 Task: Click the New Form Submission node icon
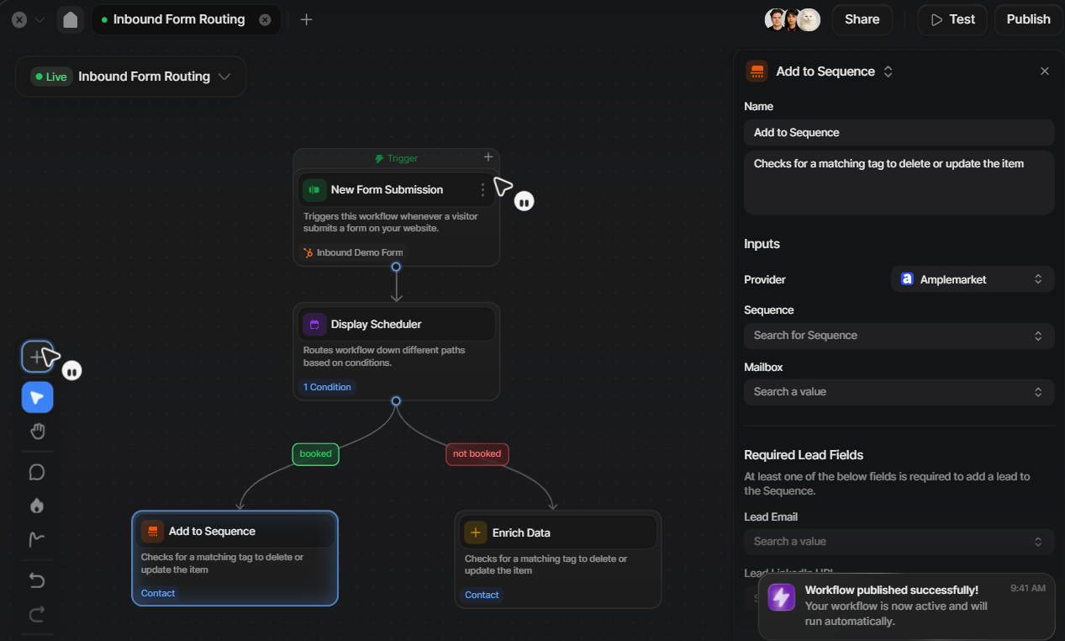tap(314, 190)
